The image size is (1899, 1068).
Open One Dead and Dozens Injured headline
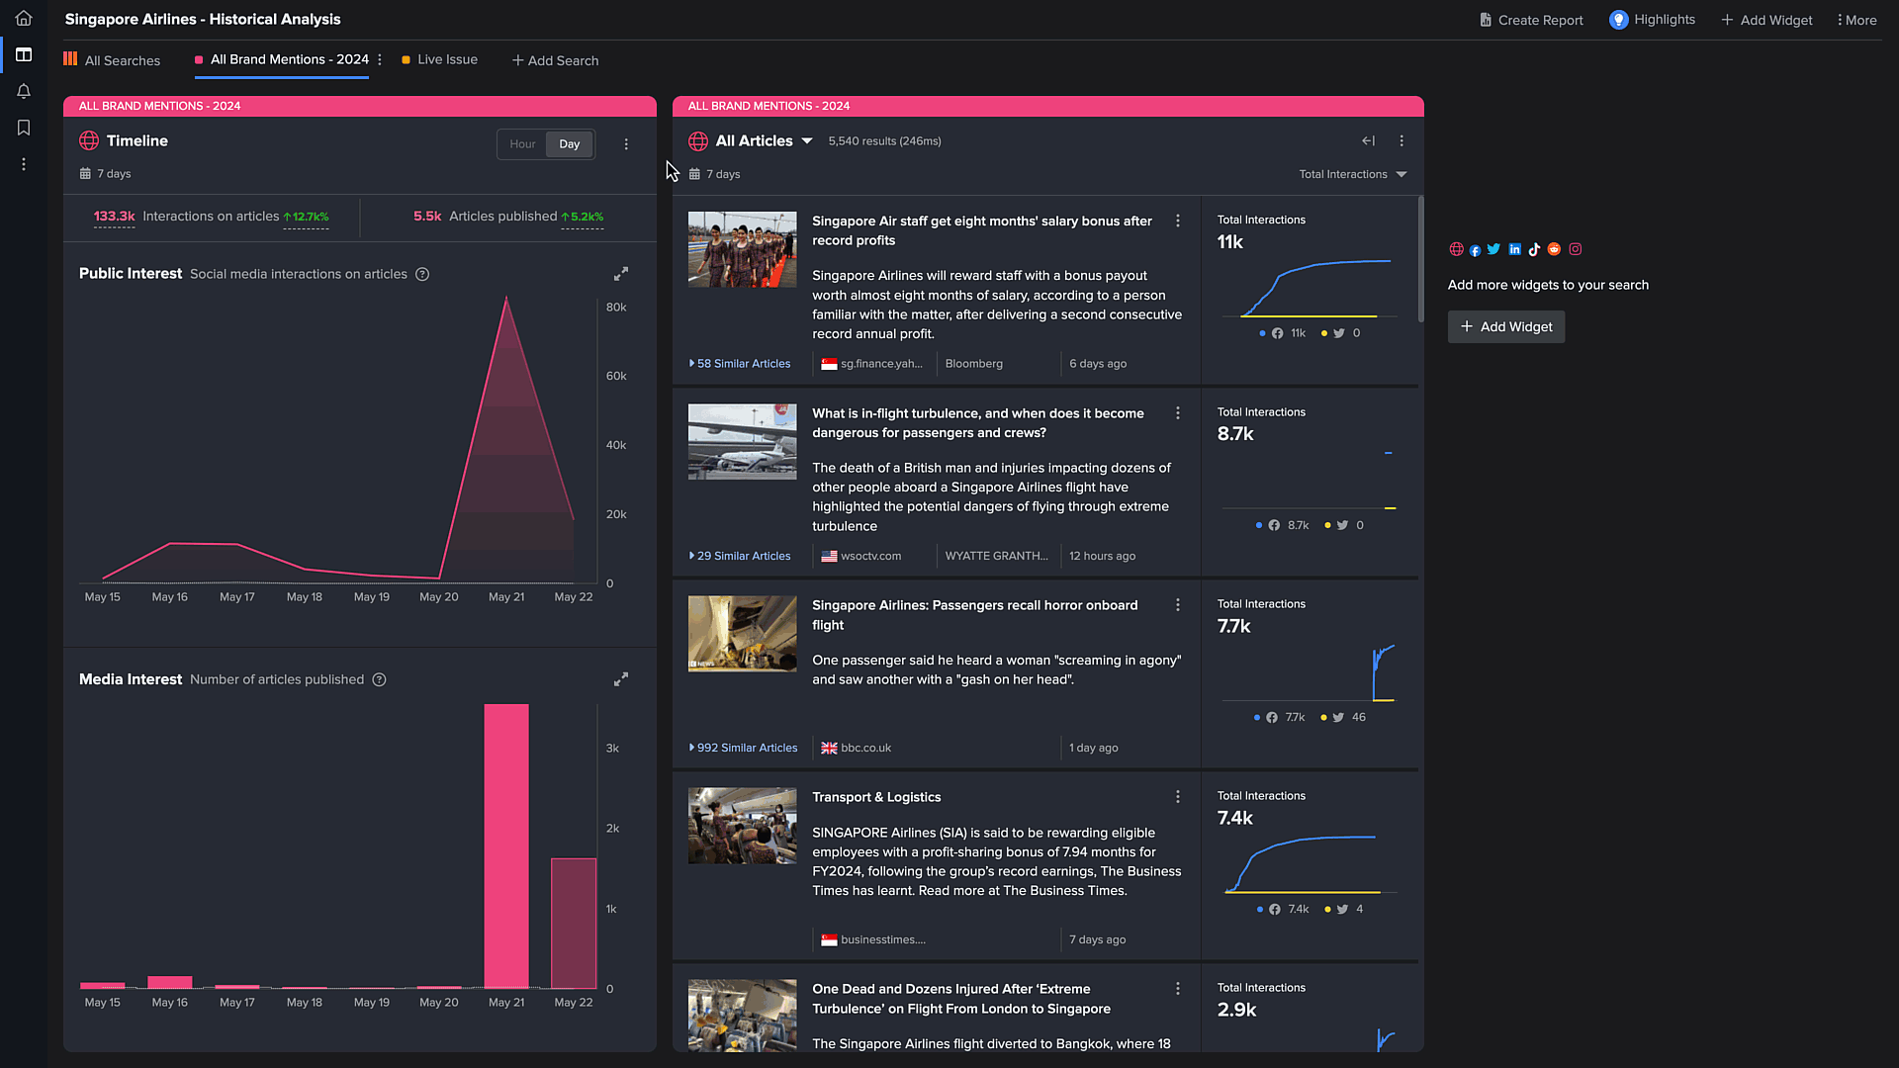(x=960, y=999)
